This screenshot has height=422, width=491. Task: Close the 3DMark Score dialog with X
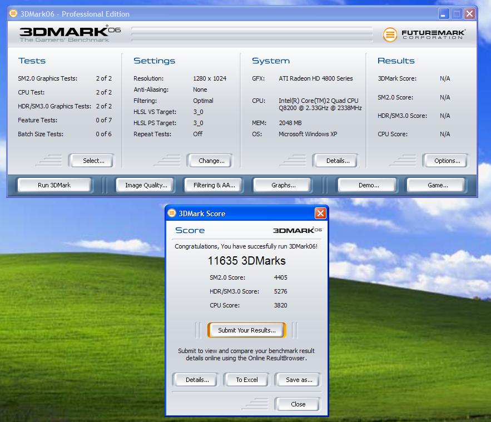[x=320, y=214]
